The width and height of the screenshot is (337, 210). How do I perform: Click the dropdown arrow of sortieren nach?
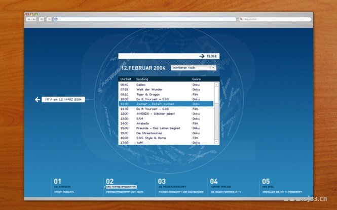(x=213, y=67)
